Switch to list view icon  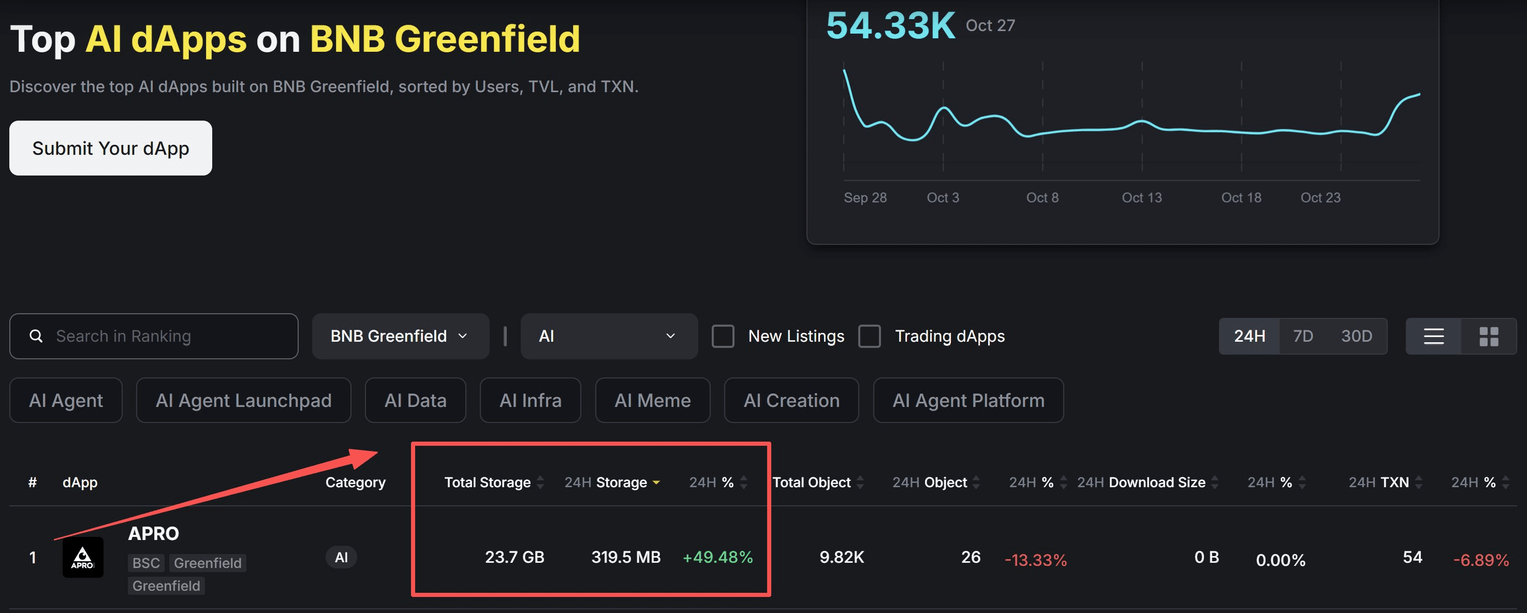point(1433,336)
